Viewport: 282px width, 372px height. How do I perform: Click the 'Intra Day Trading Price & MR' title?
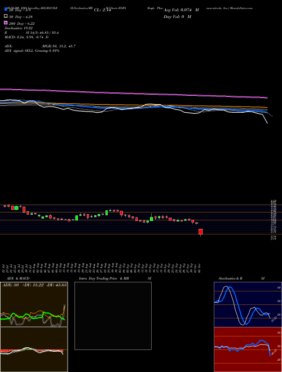pos(104,278)
